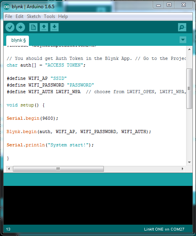
Task: Open a sketch using the up-arrow icon
Action: 44,27
